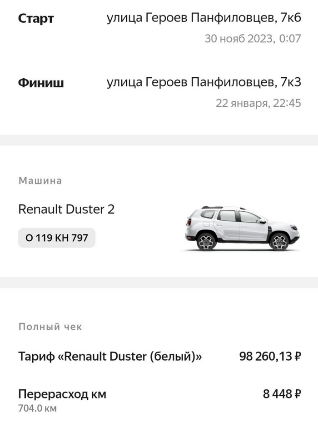Click the finish trip details block
The width and height of the screenshot is (318, 423).
pos(159,91)
